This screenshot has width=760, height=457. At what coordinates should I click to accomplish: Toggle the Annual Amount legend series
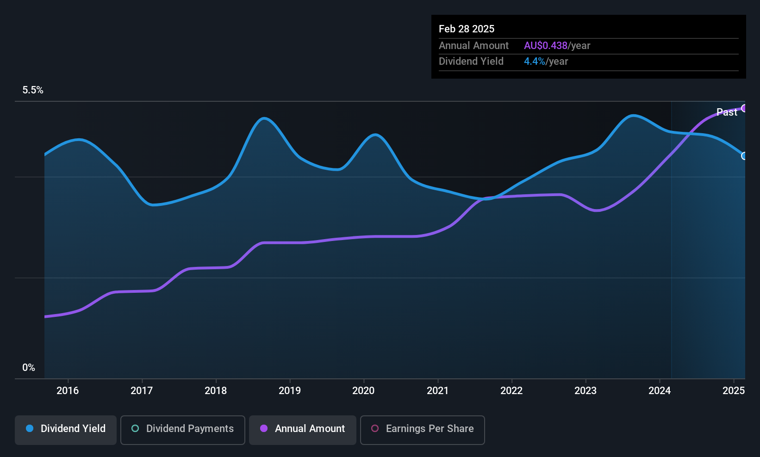point(303,429)
